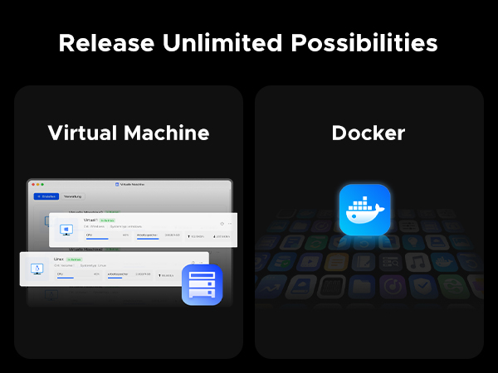Screen dimensions: 498x373
Task: Click the trending chart arrow app icon
Action: click(x=271, y=287)
